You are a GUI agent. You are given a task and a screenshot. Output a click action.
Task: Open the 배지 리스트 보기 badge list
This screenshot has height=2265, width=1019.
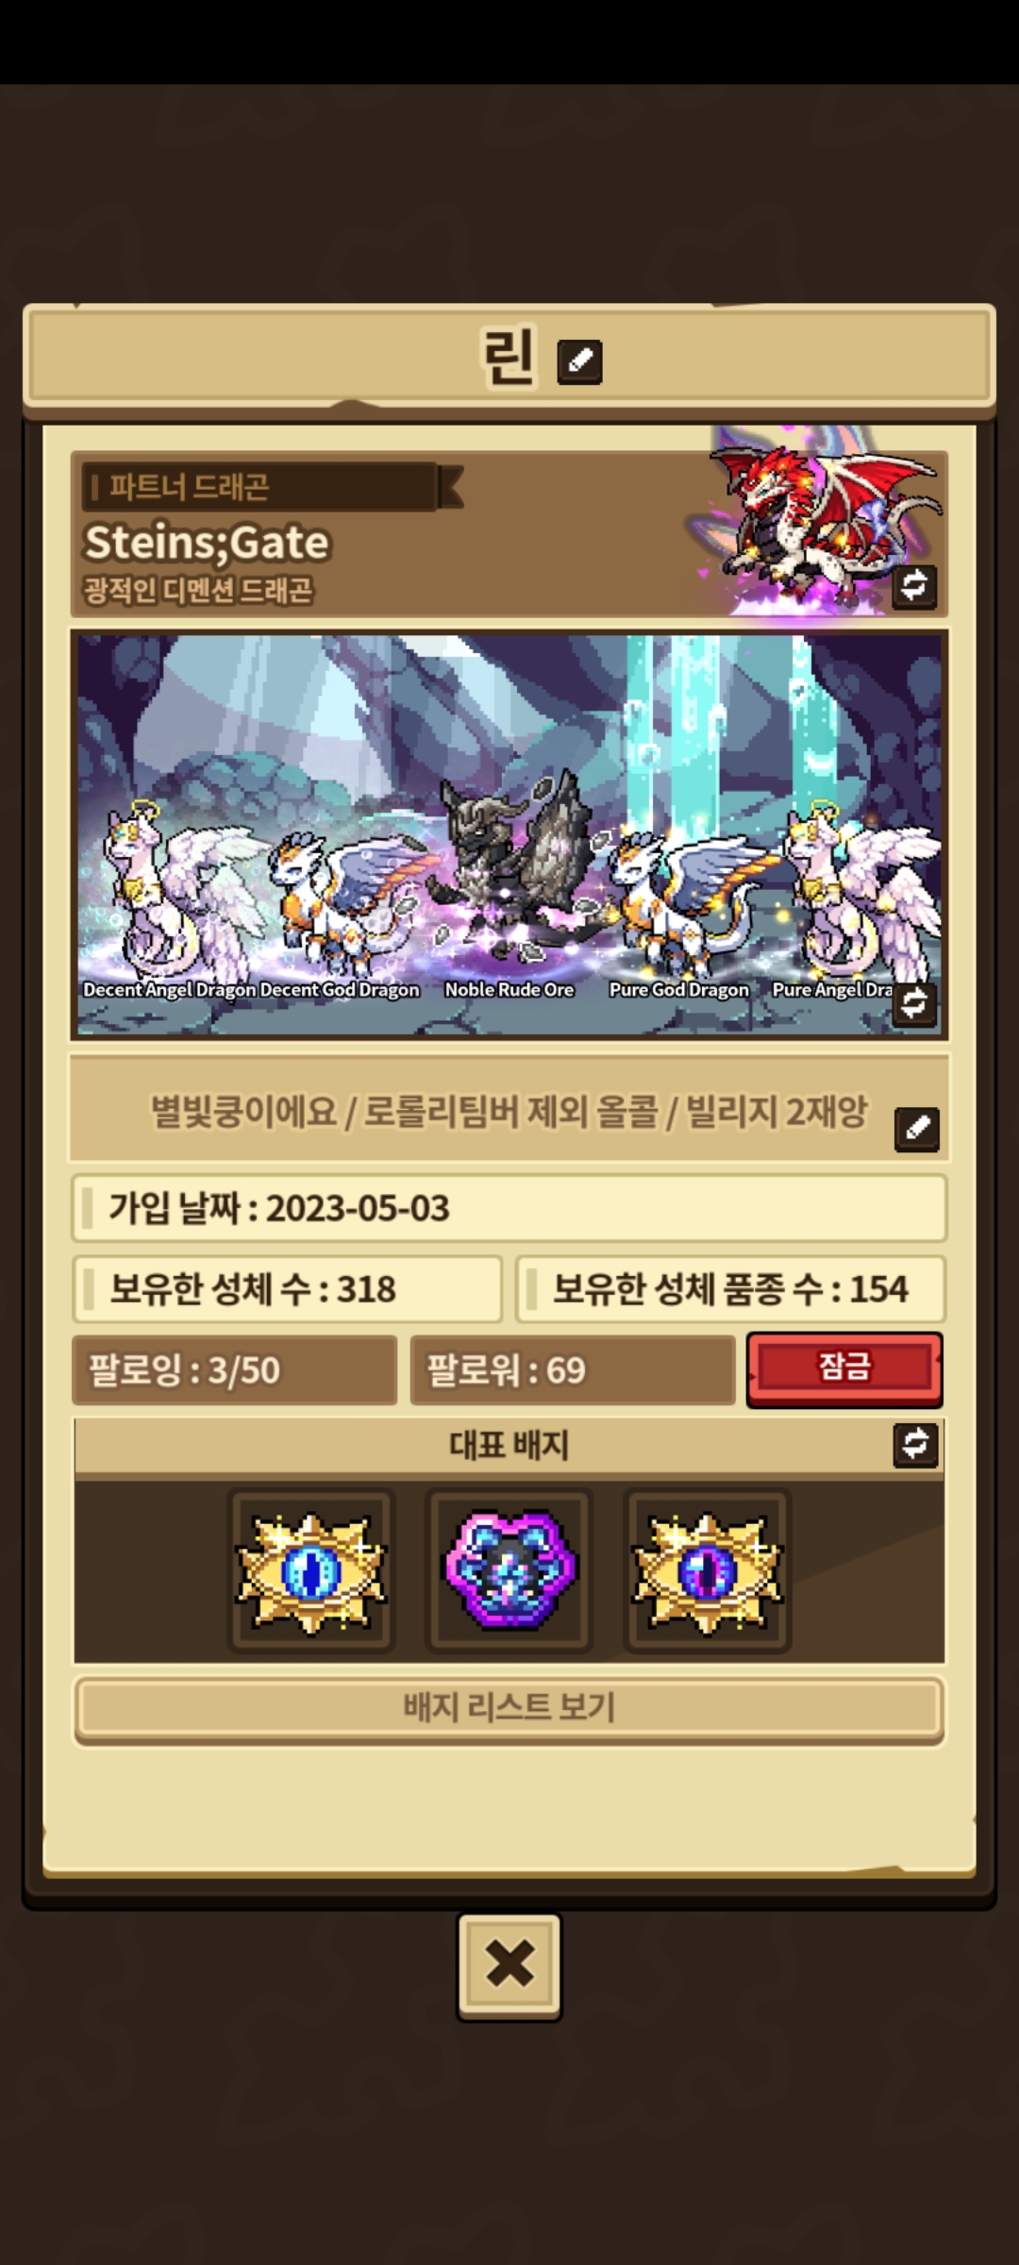click(509, 1707)
